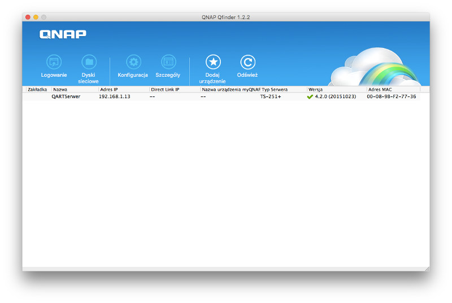
Task: Click green checkmark next to version 4.2.0
Action: click(310, 96)
